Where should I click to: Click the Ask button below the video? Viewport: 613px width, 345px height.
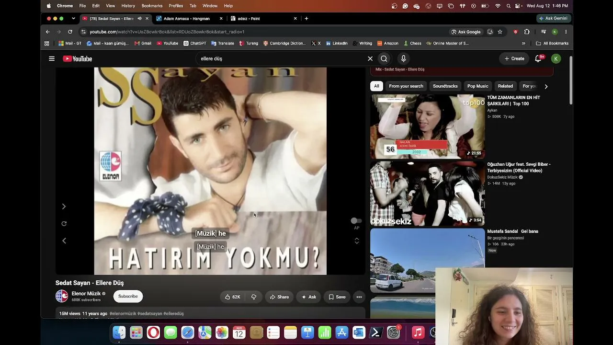pyautogui.click(x=308, y=297)
